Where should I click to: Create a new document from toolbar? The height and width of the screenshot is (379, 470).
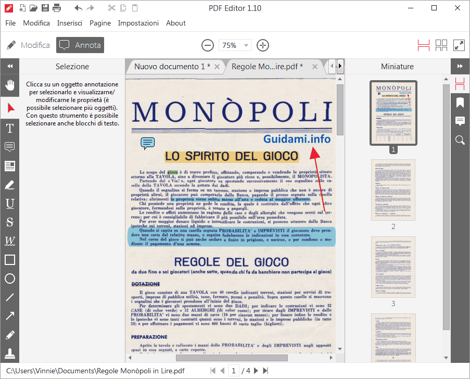(22, 8)
